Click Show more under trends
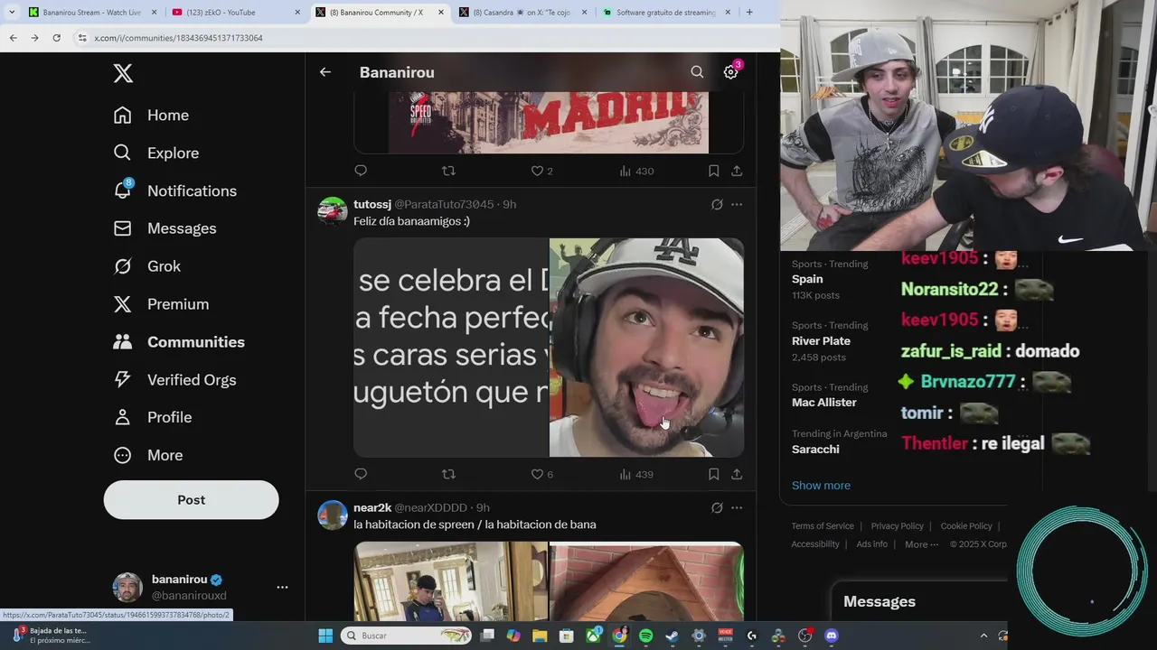 click(x=821, y=486)
